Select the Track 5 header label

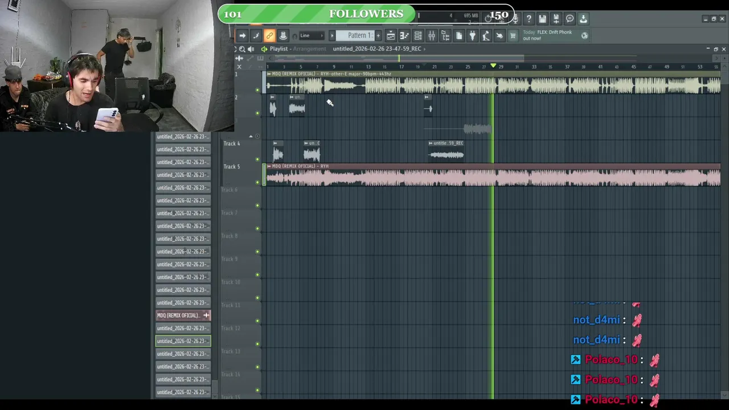pyautogui.click(x=232, y=167)
